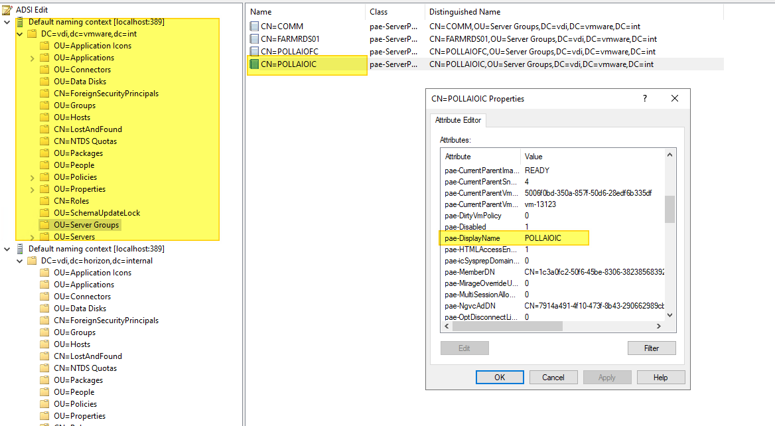The height and width of the screenshot is (426, 775).
Task: Click OU=Packages folder icon in horizon domain
Action: [44, 380]
